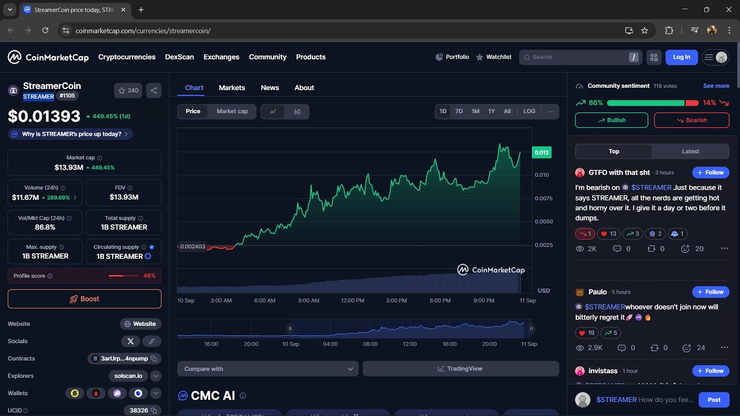Select the first yellow wallet icon
Viewport: 740px width, 416px height.
click(75, 393)
